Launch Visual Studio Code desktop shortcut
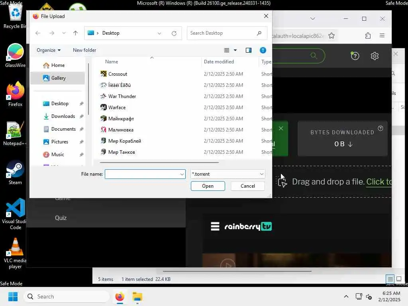Image resolution: width=408 pixels, height=306 pixels. point(15,214)
